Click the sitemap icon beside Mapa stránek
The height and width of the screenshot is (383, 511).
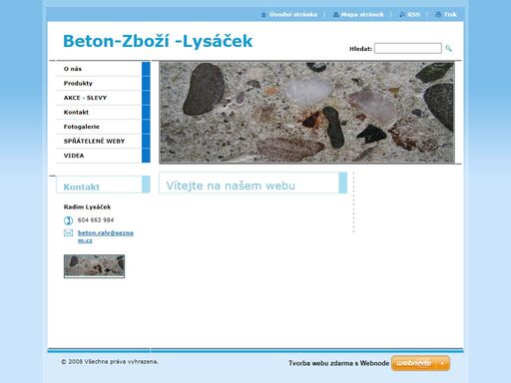[335, 15]
